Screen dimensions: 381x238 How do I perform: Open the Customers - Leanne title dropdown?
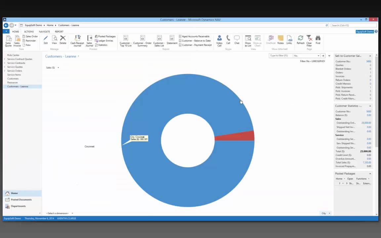coord(78,56)
